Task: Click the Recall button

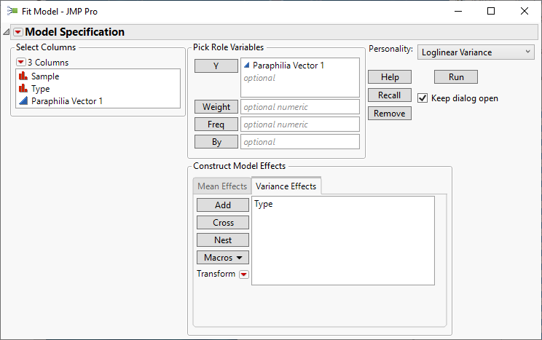Action: tap(390, 95)
